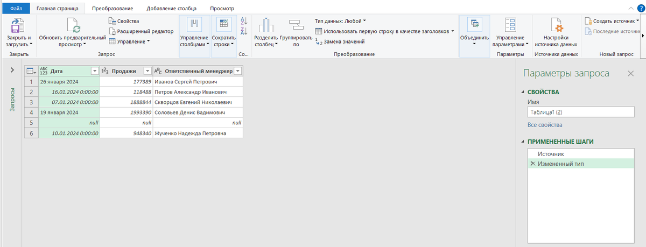Click the Manage Parameters (Управление параметрами) icon
Screen dimensions: 646x247
click(x=510, y=26)
